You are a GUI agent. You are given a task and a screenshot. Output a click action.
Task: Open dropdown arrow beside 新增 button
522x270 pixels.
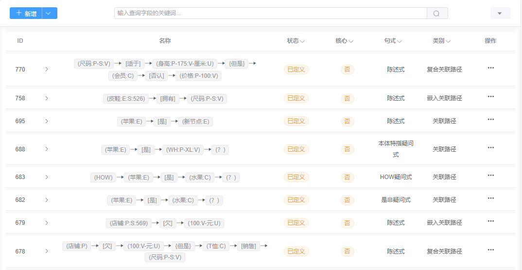click(x=50, y=14)
